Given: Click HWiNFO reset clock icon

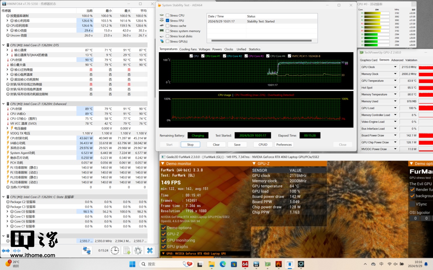Looking at the screenshot, I should coord(115,250).
